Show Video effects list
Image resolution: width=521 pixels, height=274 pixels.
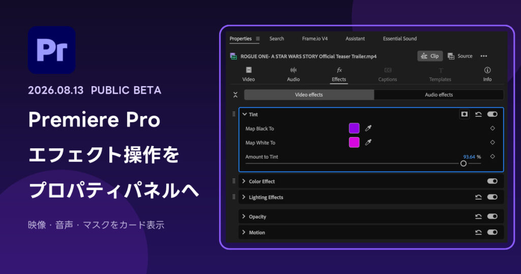click(x=309, y=95)
